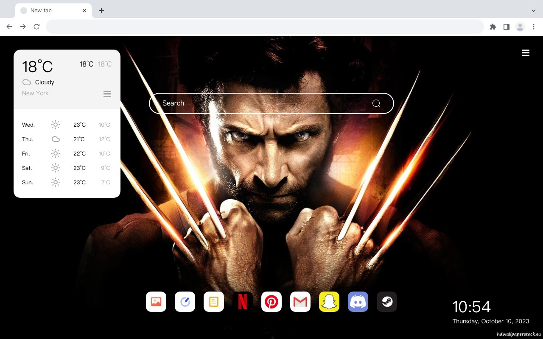The image size is (543, 339).
Task: Expand the tab search chevron
Action: pos(534,11)
